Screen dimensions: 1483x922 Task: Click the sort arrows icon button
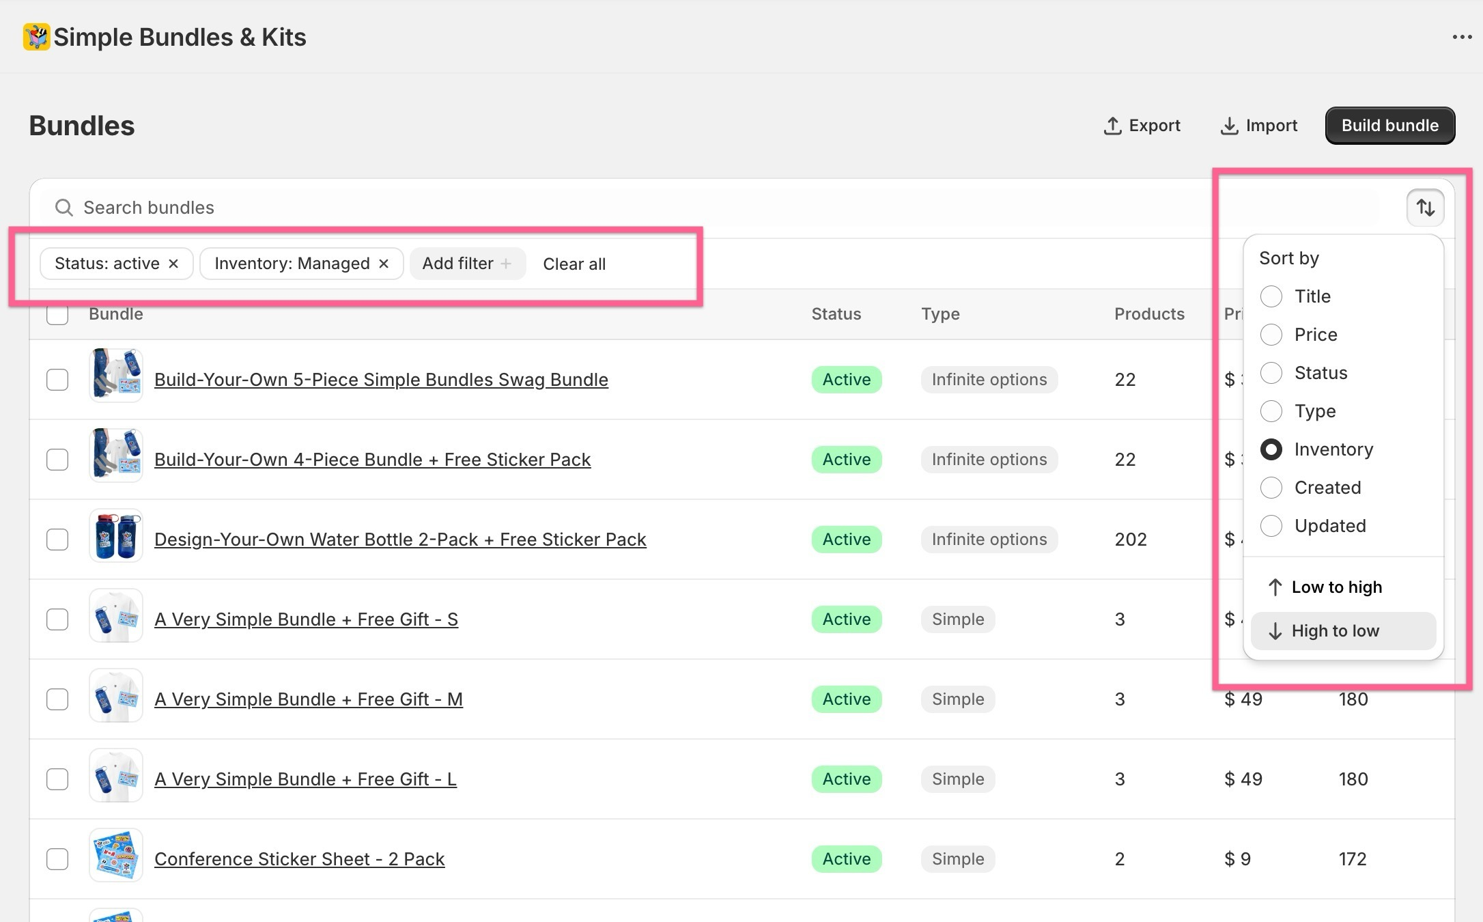[x=1425, y=208]
